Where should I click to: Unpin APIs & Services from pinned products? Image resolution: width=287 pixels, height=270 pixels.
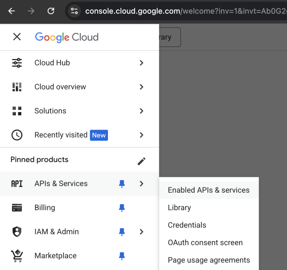[122, 184]
